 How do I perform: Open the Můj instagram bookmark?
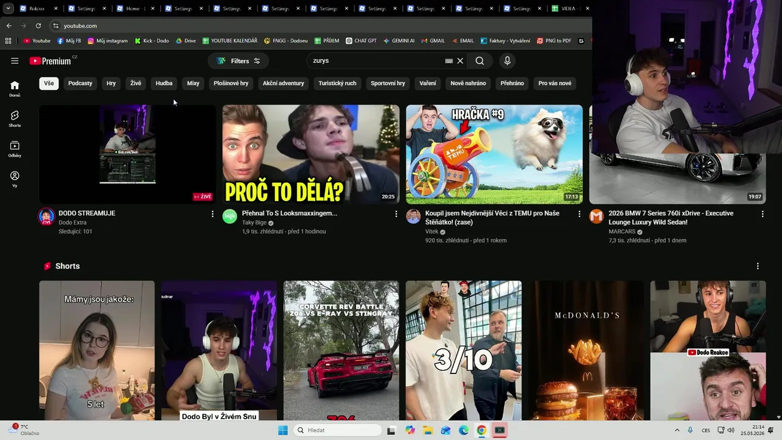pyautogui.click(x=108, y=41)
